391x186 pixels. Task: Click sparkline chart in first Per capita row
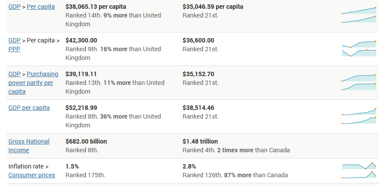pos(359,15)
